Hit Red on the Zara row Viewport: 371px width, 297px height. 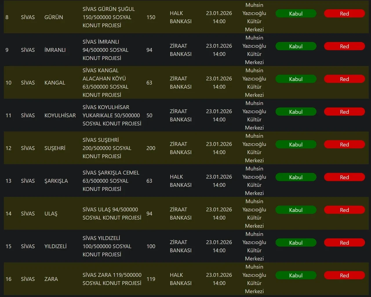click(x=344, y=276)
